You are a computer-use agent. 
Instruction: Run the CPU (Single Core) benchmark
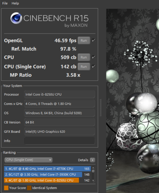[84, 67]
